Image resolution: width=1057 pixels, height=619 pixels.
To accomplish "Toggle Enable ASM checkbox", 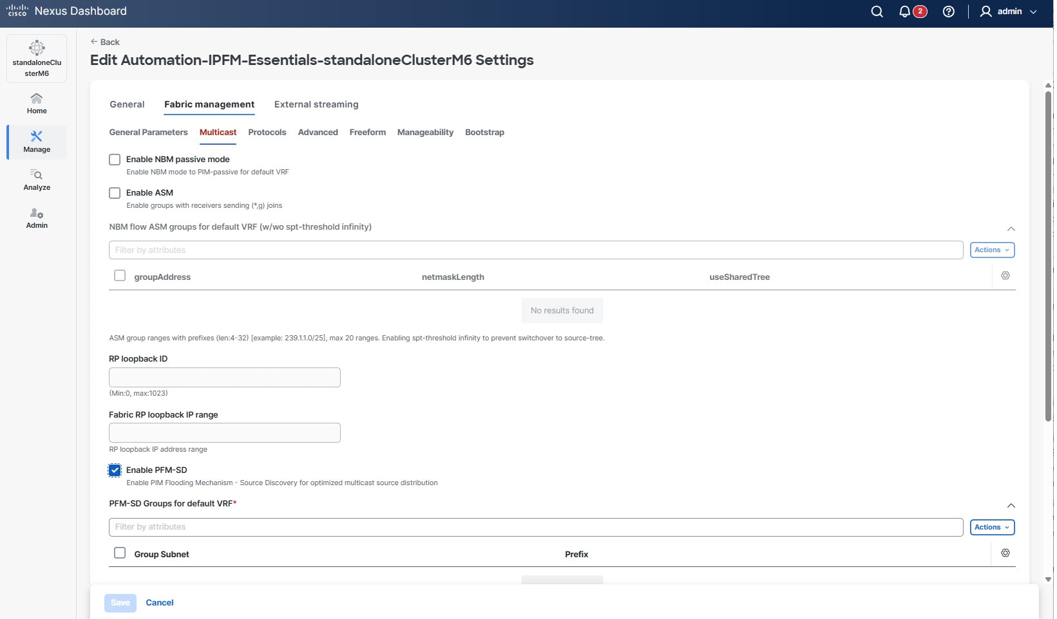I will point(115,193).
